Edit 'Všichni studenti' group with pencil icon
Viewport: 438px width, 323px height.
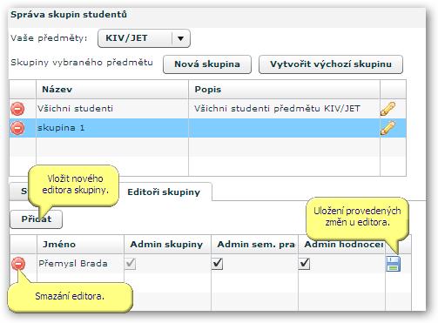click(x=388, y=109)
